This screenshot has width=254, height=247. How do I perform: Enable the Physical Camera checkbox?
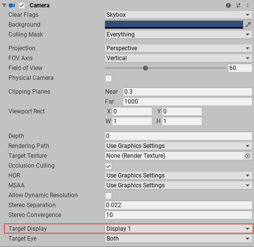[x=109, y=78]
